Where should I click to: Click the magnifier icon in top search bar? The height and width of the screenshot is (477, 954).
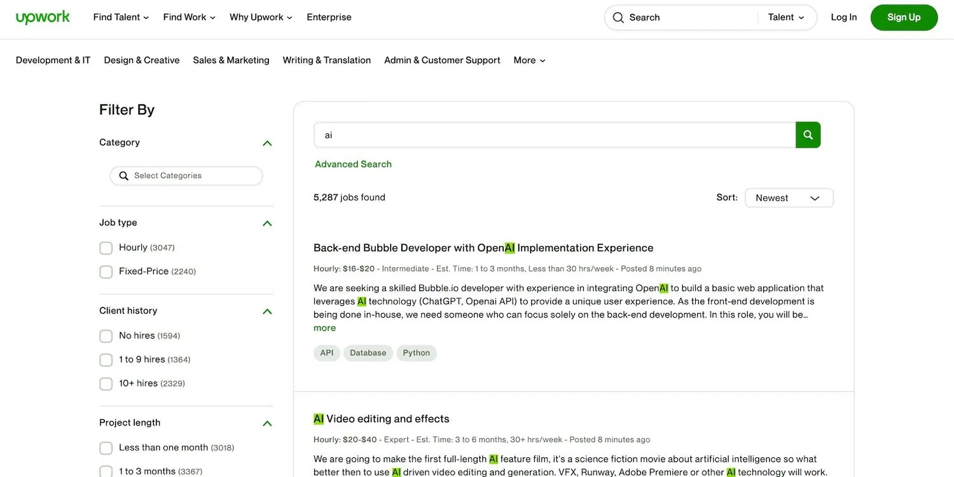(618, 18)
